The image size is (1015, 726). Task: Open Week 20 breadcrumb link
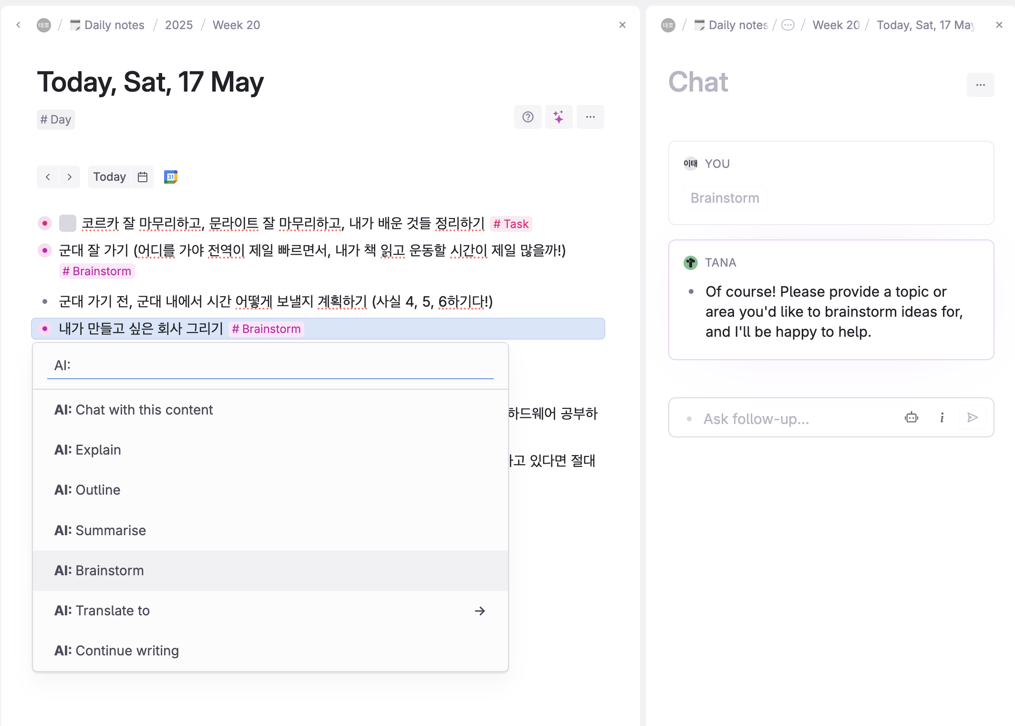(x=236, y=25)
